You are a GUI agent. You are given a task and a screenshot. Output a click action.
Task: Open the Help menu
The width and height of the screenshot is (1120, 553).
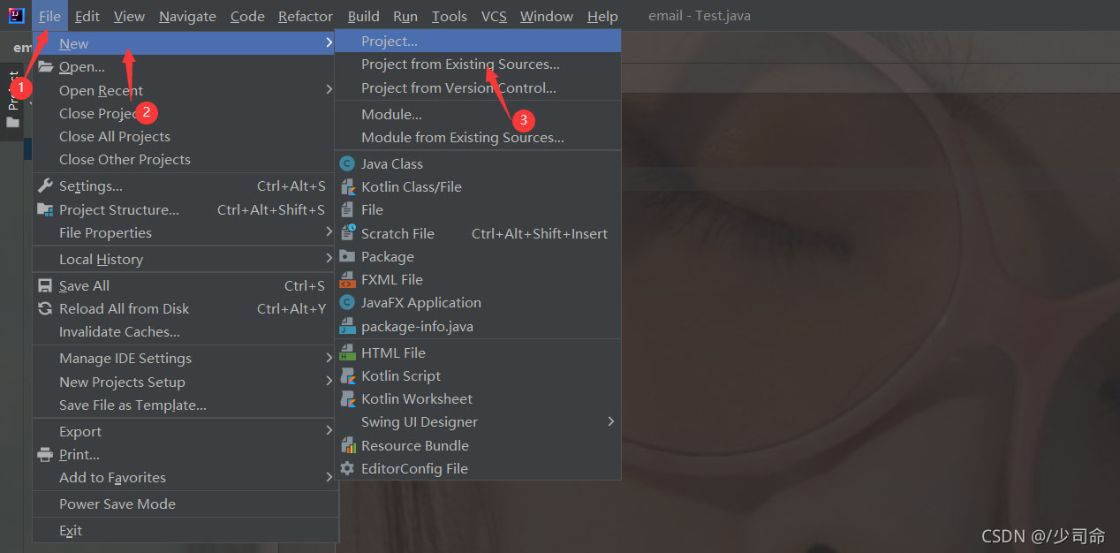[602, 16]
